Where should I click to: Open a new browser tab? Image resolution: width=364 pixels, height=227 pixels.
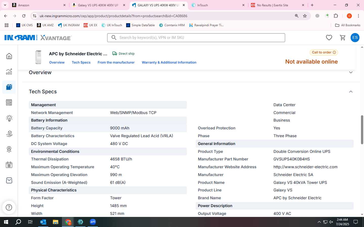[312, 5]
